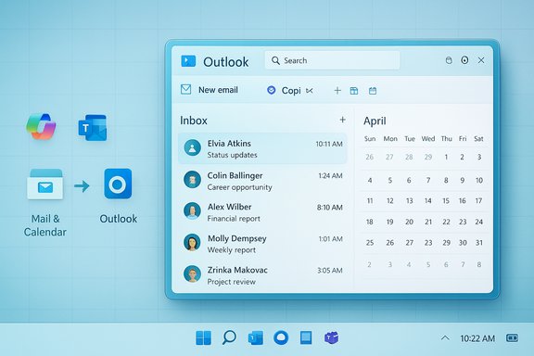Select April 1 in the calendar
Image resolution: width=534 pixels, height=356 pixels.
tap(446, 157)
